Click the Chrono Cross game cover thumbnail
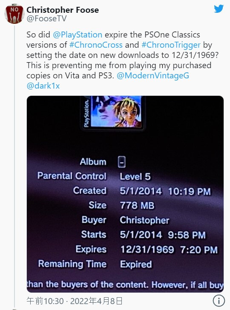The width and height of the screenshot is (230, 310). (113, 113)
